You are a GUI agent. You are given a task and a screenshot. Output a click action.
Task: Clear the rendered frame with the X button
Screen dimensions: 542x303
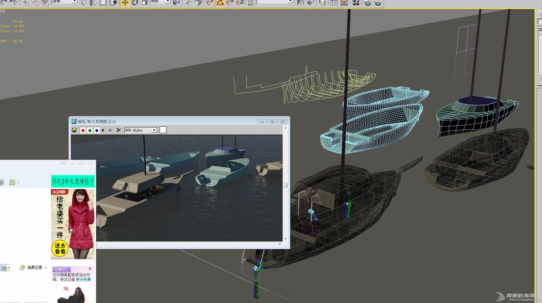pyautogui.click(x=119, y=130)
